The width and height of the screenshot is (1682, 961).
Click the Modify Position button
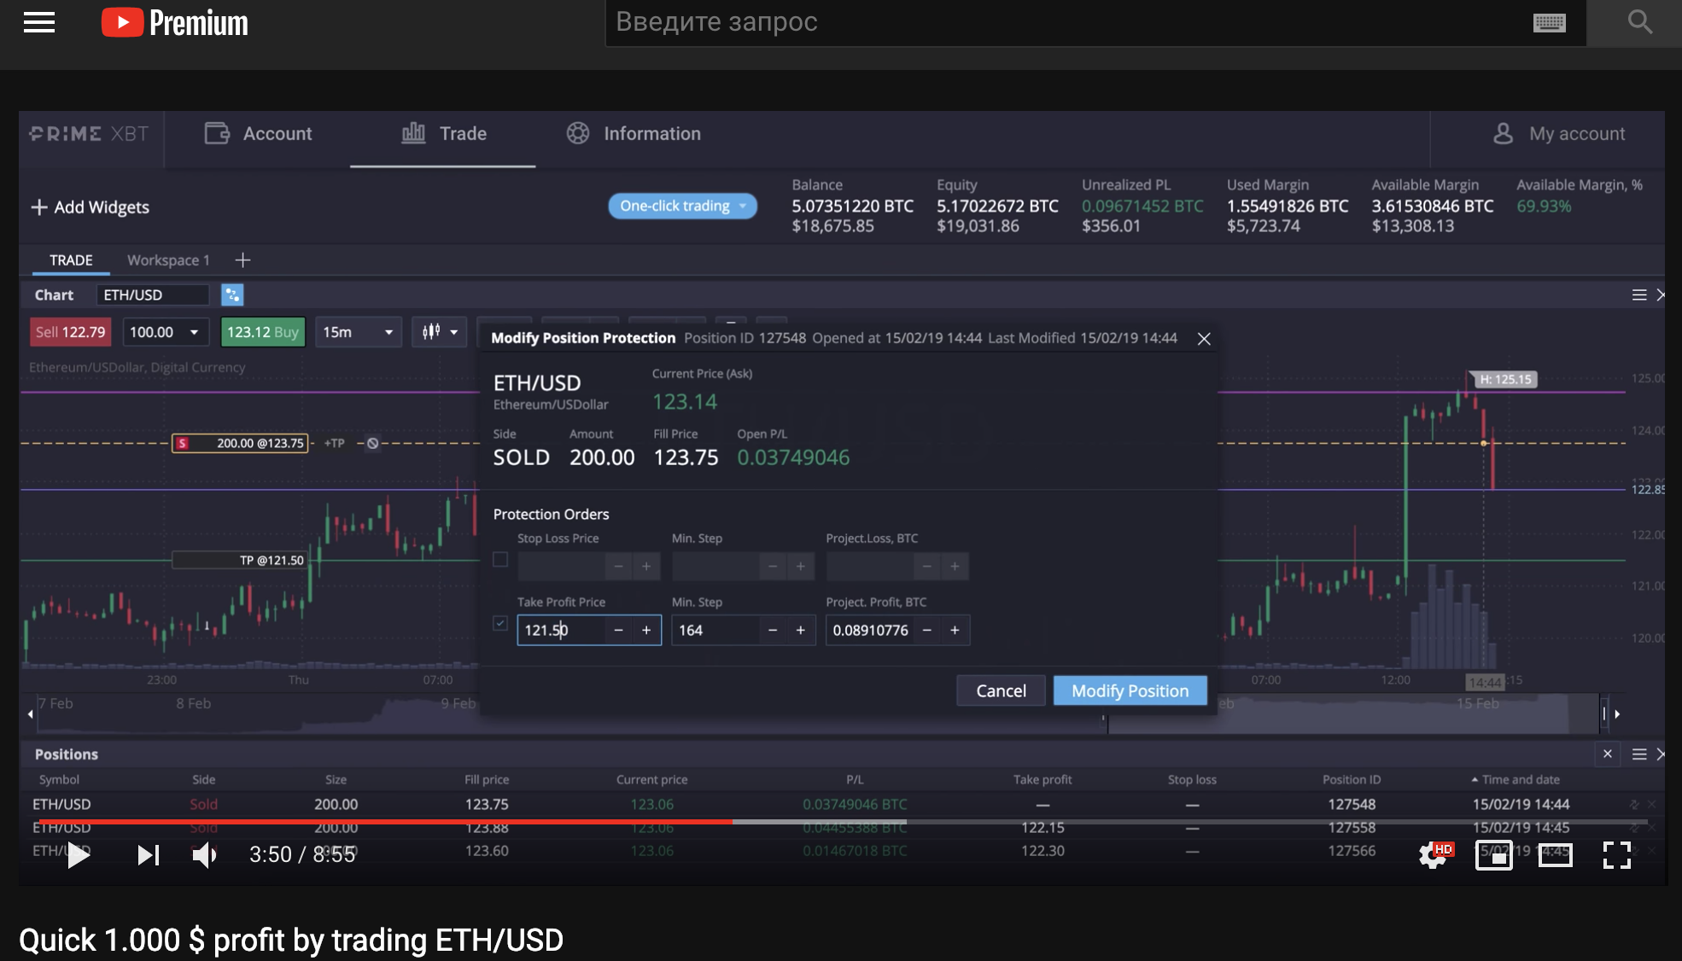(1130, 690)
